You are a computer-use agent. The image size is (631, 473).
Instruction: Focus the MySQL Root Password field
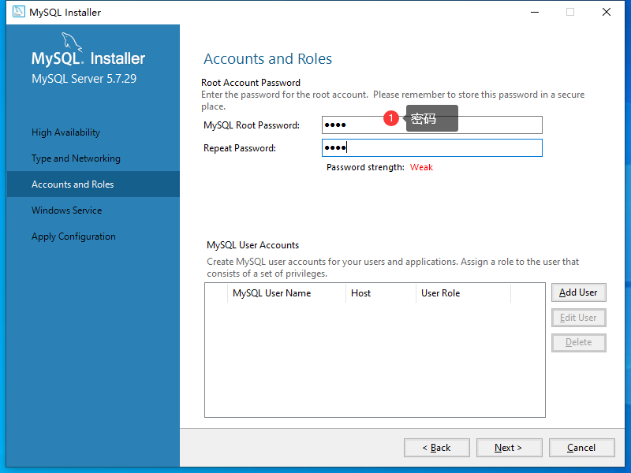tap(431, 125)
